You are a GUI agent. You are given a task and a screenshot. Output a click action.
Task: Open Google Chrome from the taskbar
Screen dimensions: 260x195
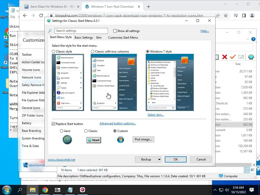pyautogui.click(x=45, y=190)
